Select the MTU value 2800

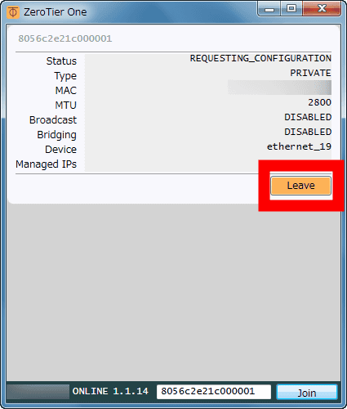(319, 102)
